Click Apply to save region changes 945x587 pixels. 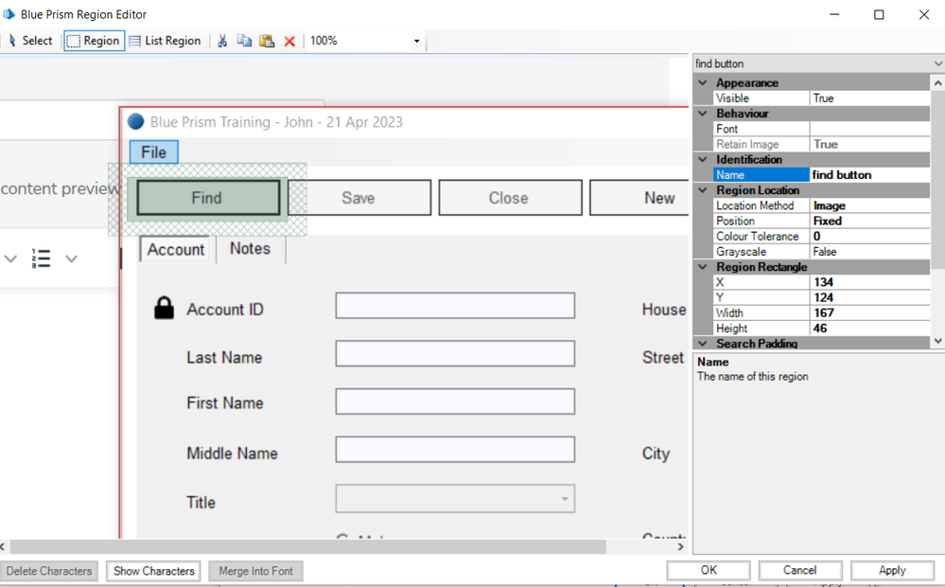pos(891,570)
